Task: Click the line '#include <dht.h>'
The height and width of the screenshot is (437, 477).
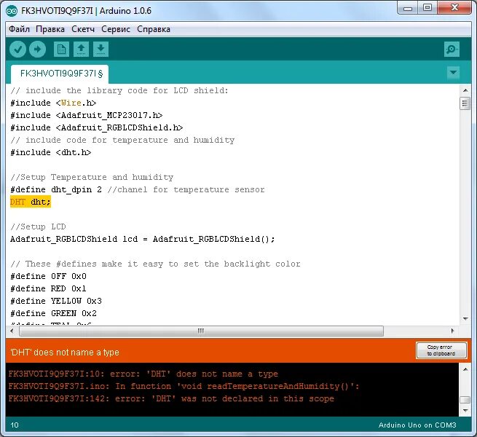Action: coord(50,152)
